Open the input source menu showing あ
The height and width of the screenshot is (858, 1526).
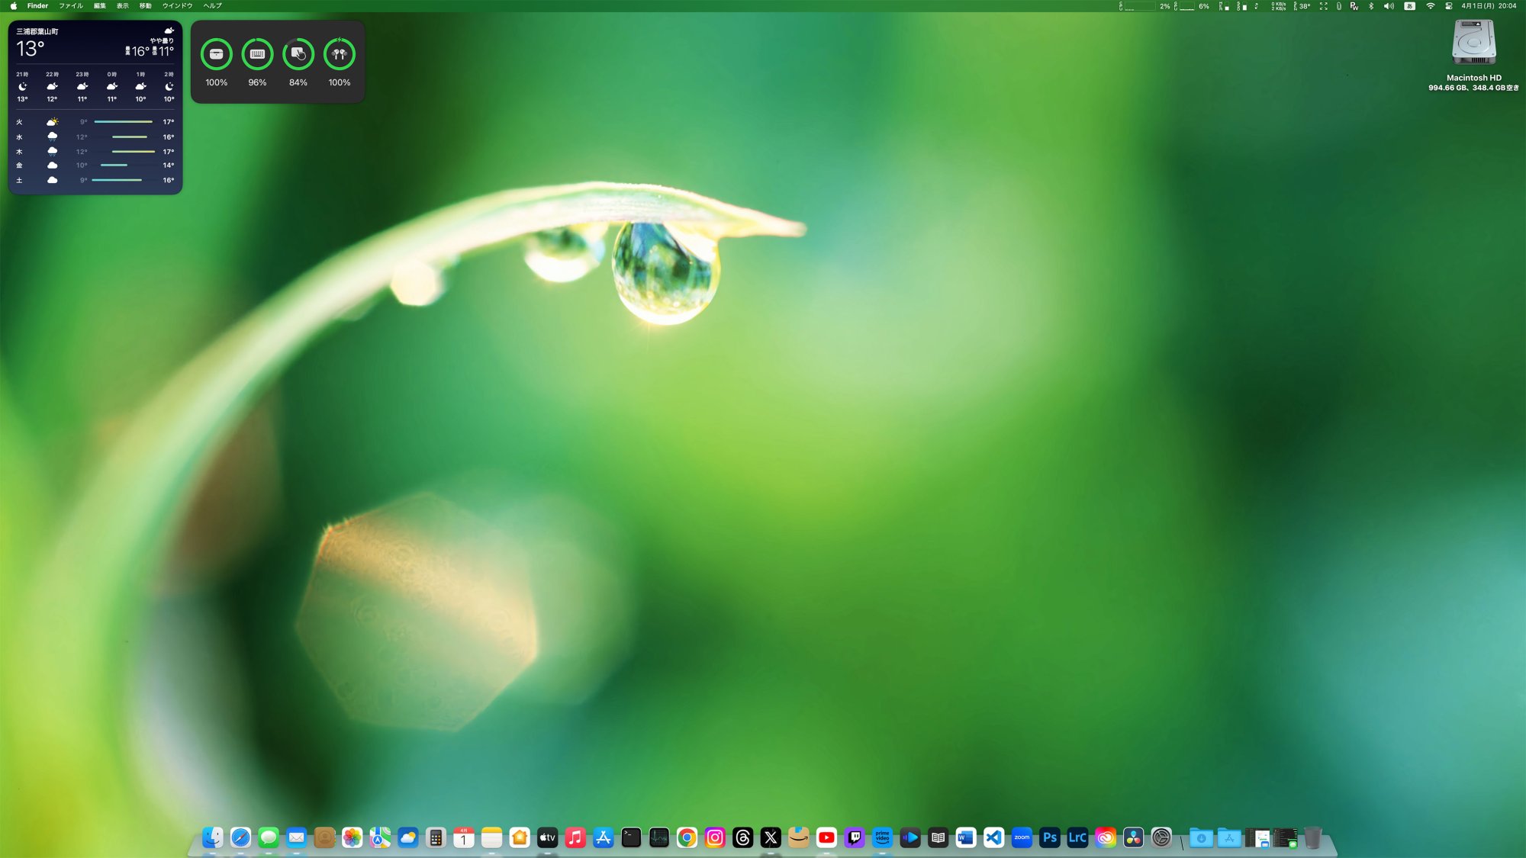pos(1408,5)
